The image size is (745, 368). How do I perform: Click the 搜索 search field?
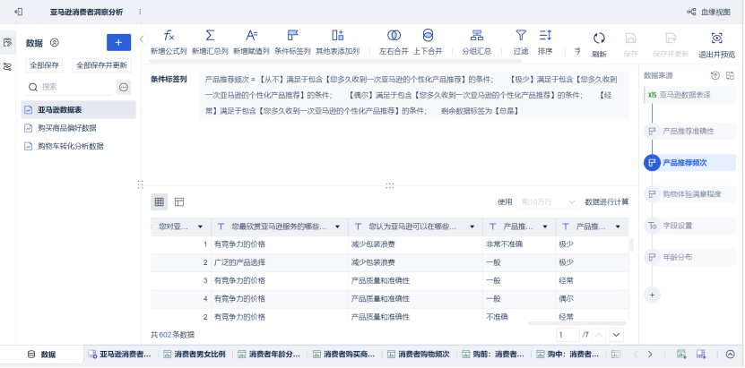point(69,87)
